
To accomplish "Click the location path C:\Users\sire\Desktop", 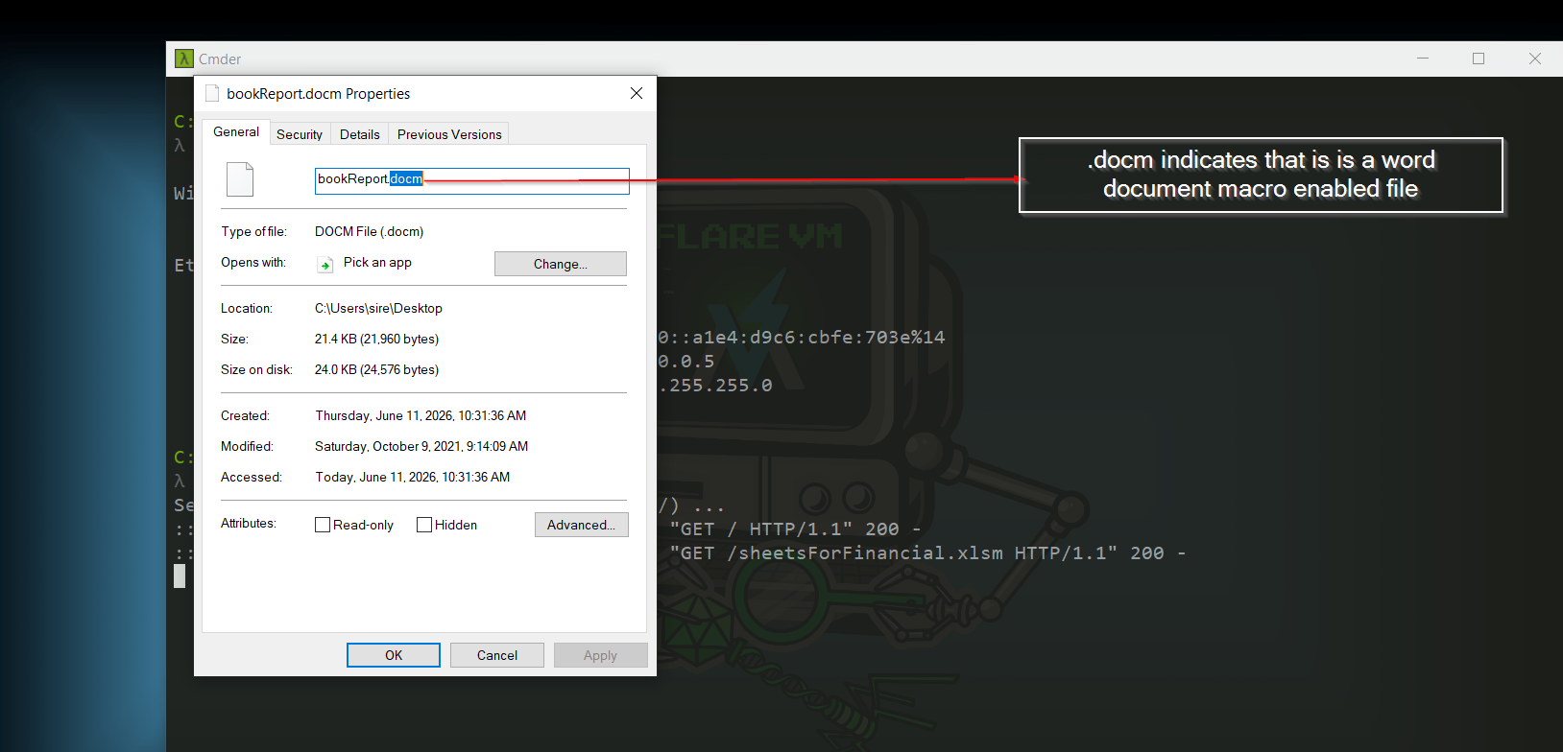I will click(378, 308).
